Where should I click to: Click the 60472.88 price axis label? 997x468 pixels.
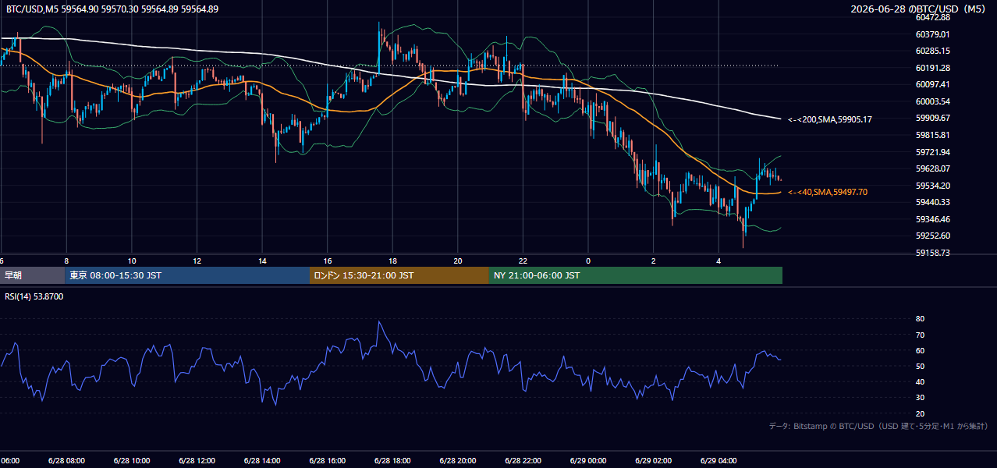click(x=932, y=17)
